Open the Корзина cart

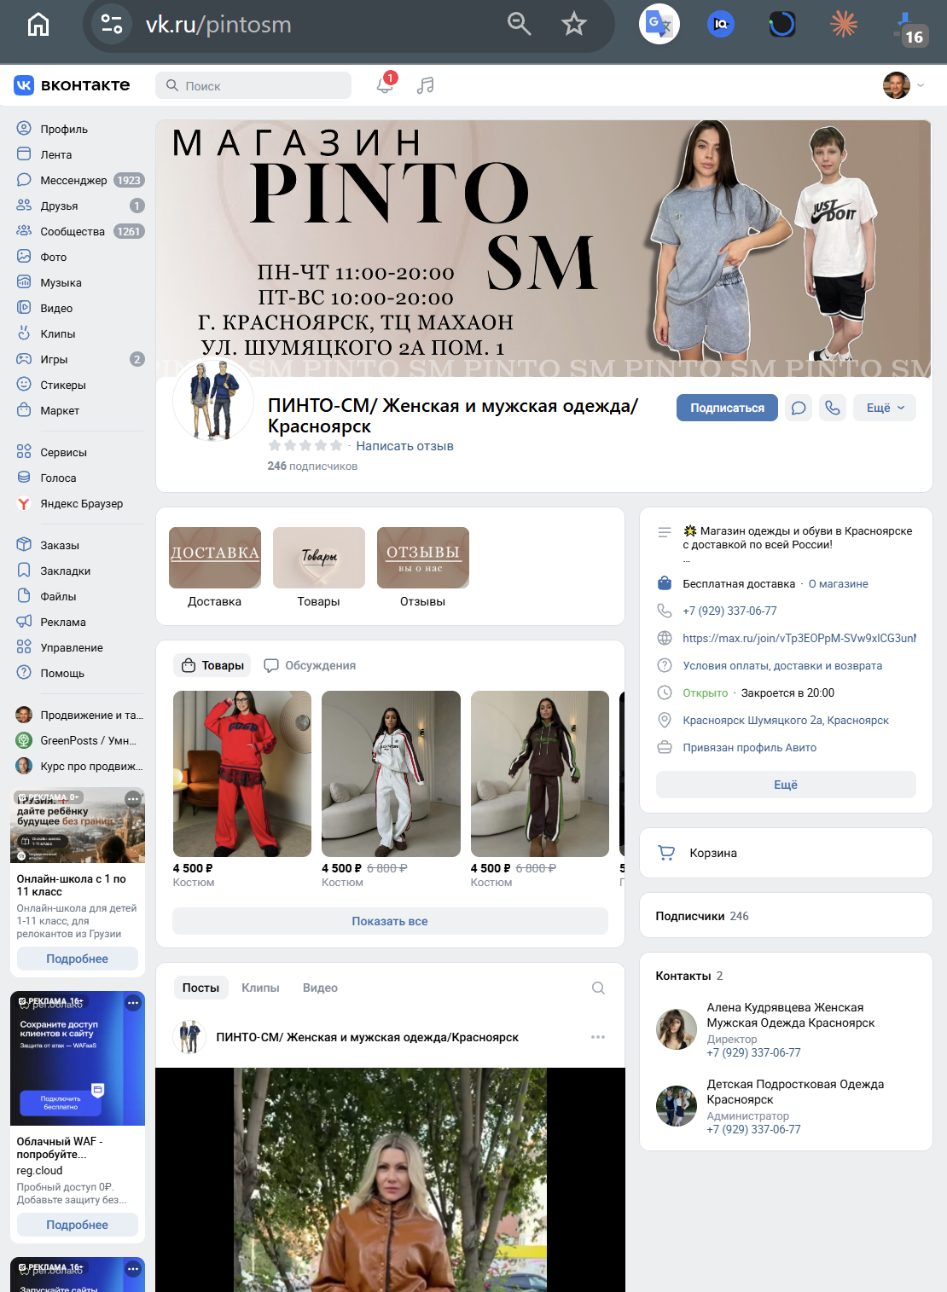coord(786,853)
